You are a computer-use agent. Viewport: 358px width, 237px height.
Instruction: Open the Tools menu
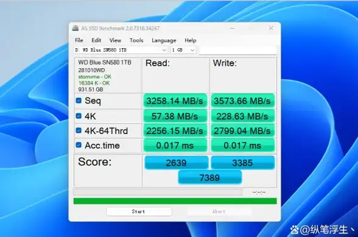(x=136, y=40)
